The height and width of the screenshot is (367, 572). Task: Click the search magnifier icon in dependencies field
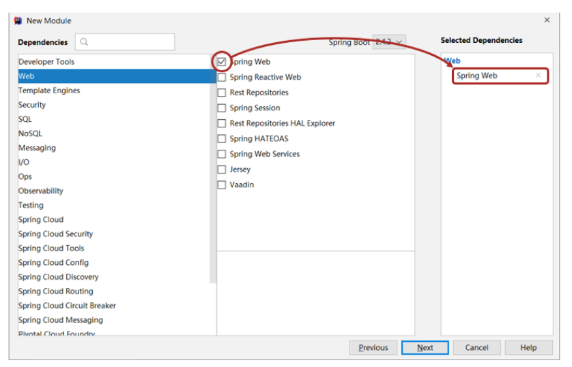click(84, 42)
